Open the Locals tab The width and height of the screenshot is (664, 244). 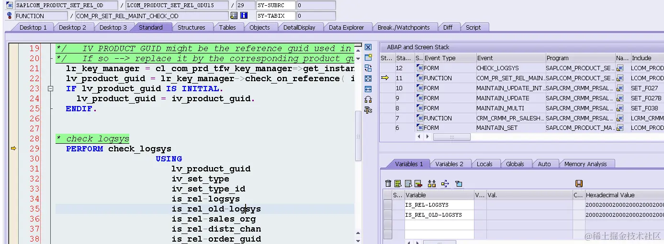click(x=484, y=164)
